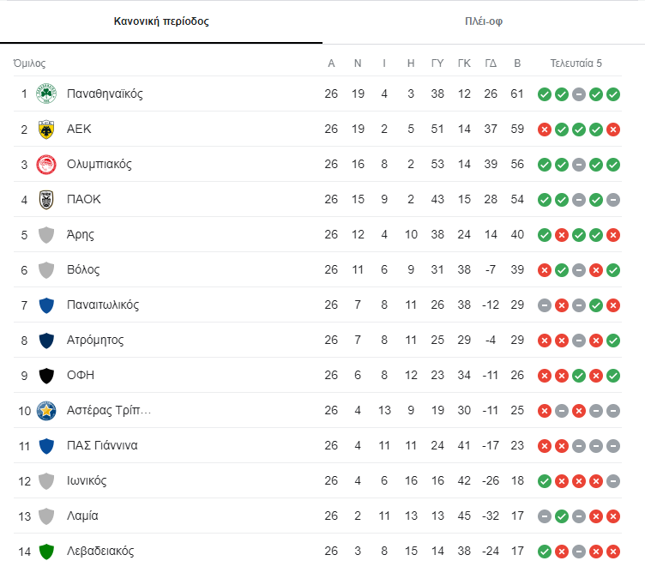The width and height of the screenshot is (645, 579).
Task: Click the ΑΕΚ yellow eagle crest
Action: (x=46, y=130)
